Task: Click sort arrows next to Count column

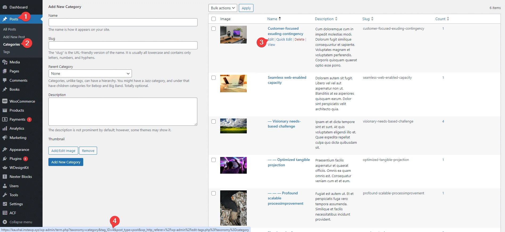Action: coord(448,19)
